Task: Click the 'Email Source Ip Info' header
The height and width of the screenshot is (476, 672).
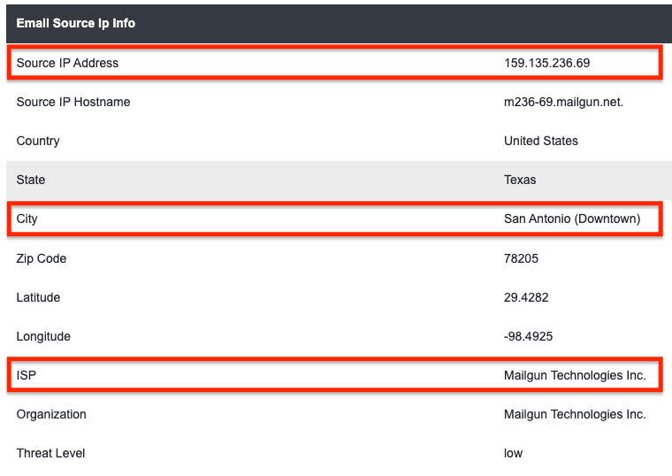Action: point(76,23)
